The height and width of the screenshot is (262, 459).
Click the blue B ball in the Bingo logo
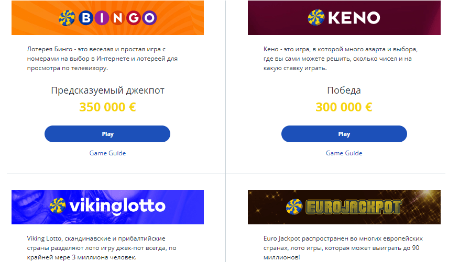coord(85,18)
